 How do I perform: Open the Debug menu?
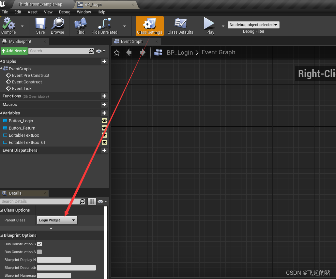click(64, 12)
